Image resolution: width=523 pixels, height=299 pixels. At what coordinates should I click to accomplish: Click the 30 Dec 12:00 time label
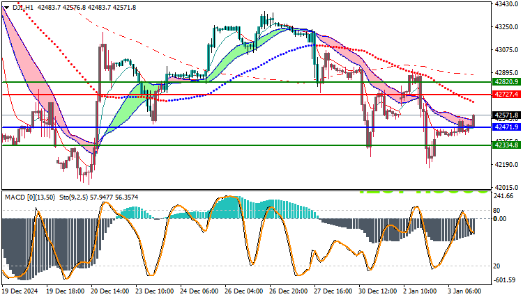pos(377,291)
